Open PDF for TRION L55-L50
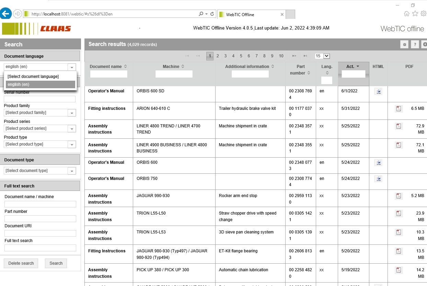The width and height of the screenshot is (427, 286). click(399, 214)
